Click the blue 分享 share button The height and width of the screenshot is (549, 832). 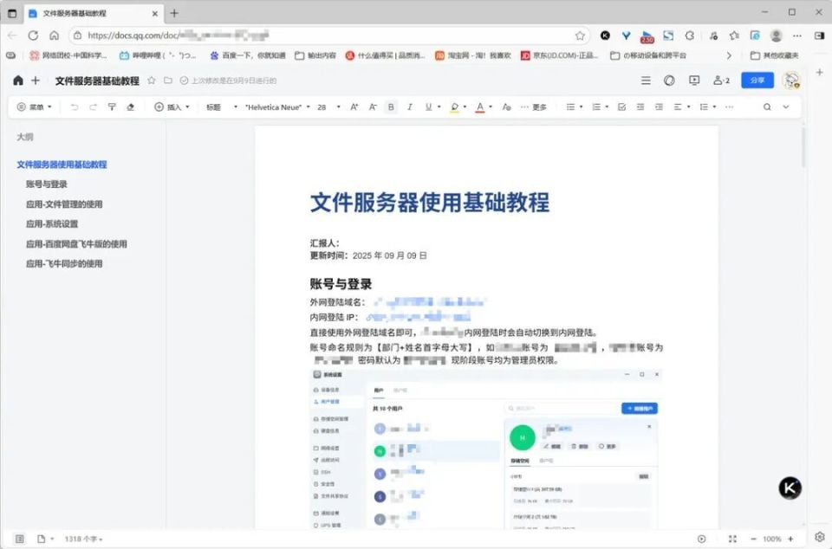click(x=756, y=80)
